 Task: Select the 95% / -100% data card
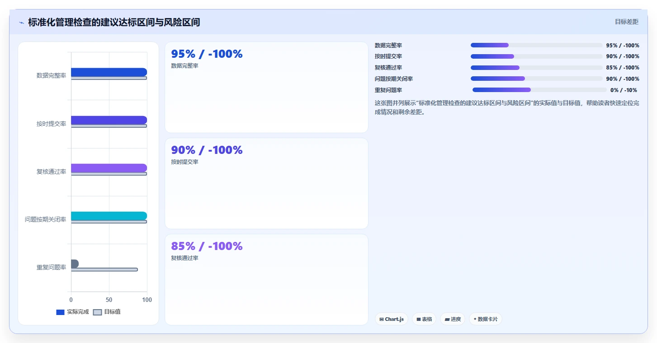coord(266,87)
